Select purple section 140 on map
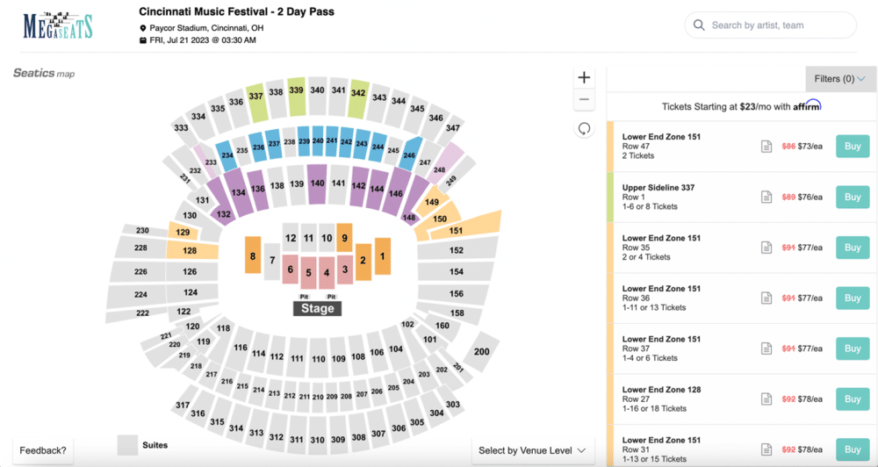878x467 pixels. click(x=317, y=183)
